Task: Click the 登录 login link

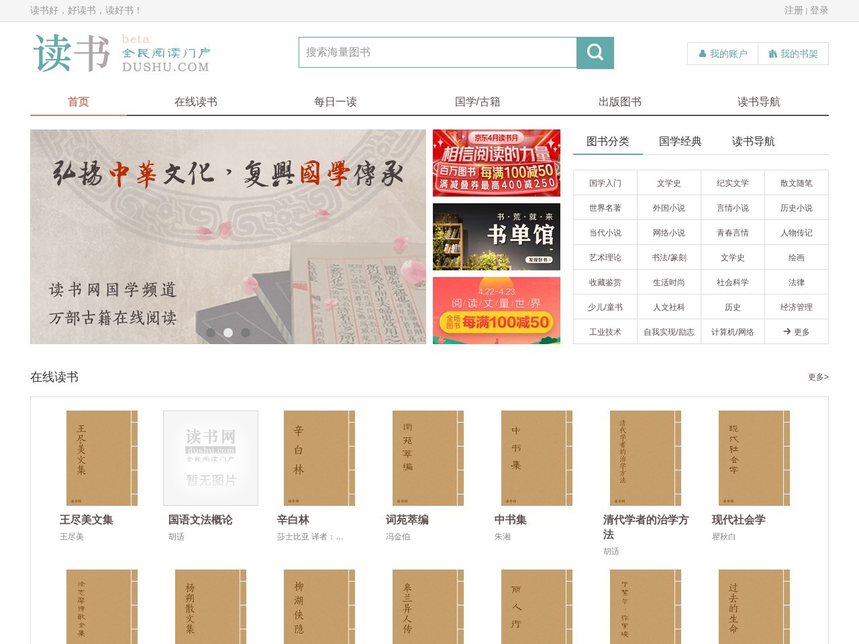Action: [x=819, y=11]
